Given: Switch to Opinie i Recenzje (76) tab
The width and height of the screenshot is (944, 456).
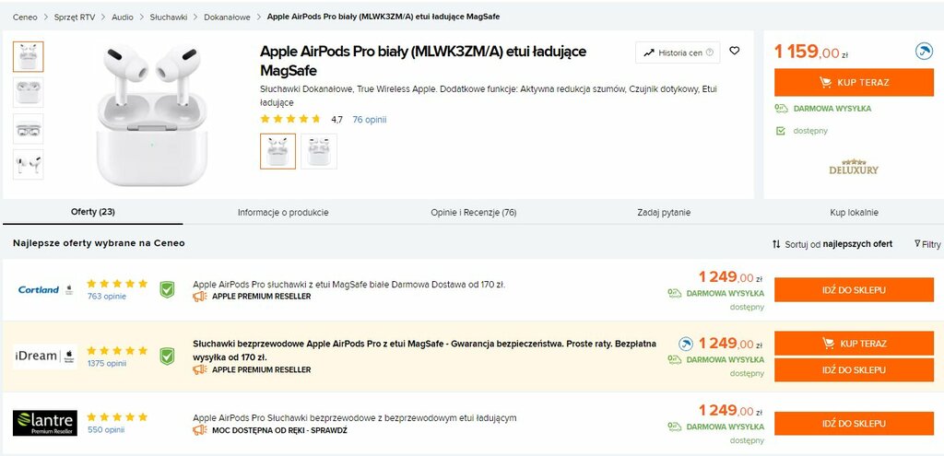Looking at the screenshot, I should click(473, 213).
